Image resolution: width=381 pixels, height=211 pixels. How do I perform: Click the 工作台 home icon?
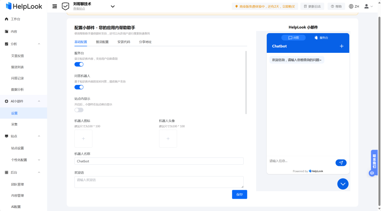click(x=7, y=19)
